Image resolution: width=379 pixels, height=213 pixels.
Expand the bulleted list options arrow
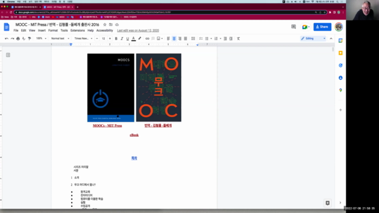tap(211, 38)
